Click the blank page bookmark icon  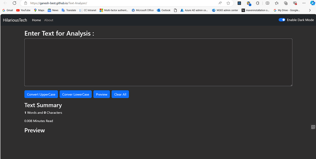176,10
